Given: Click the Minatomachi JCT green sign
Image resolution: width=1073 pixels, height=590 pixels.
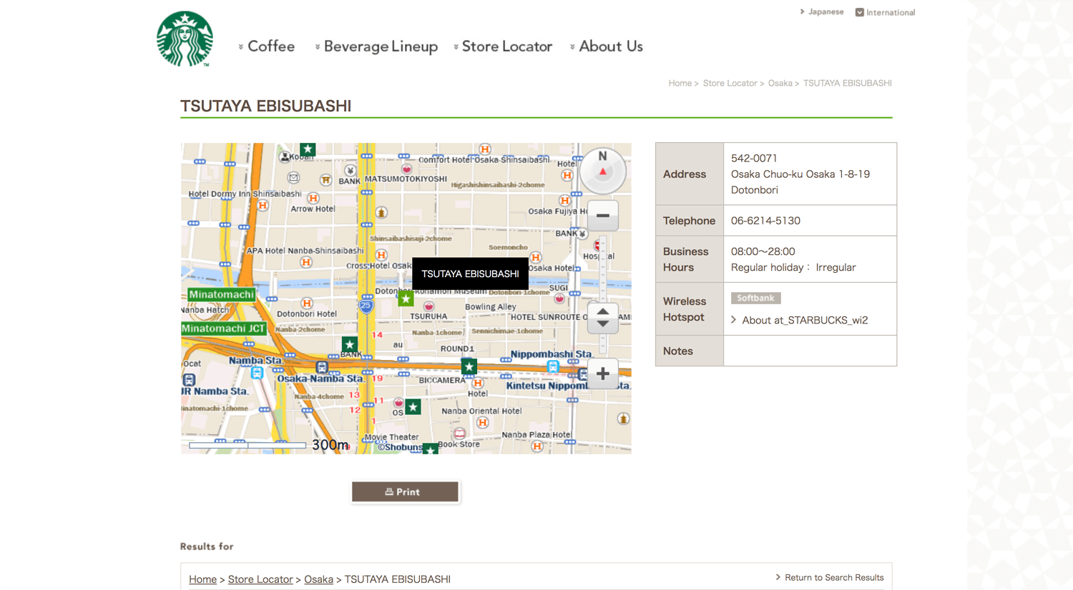Looking at the screenshot, I should tap(224, 329).
